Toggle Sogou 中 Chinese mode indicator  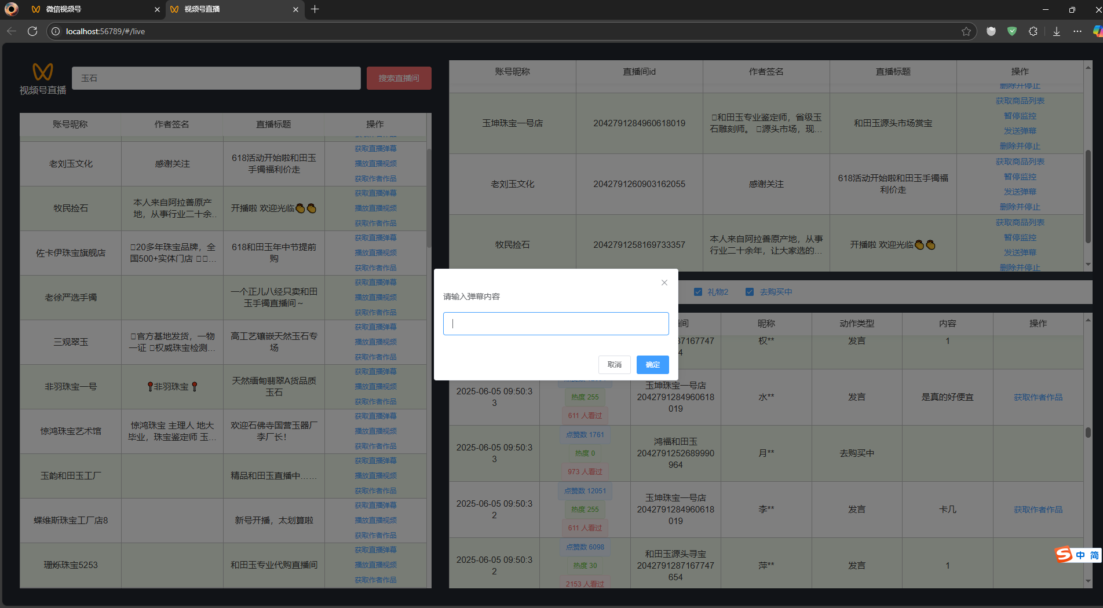(1080, 555)
